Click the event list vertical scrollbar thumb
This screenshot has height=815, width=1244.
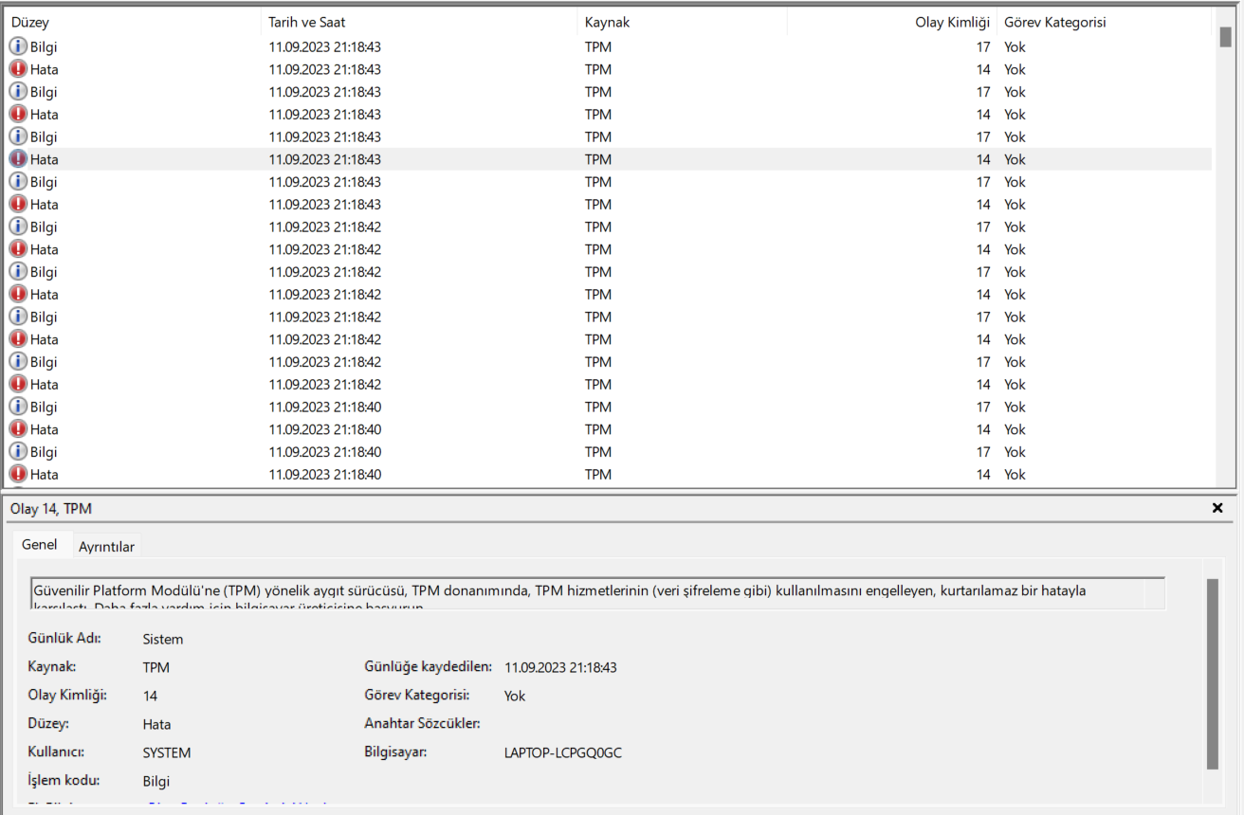(1225, 37)
